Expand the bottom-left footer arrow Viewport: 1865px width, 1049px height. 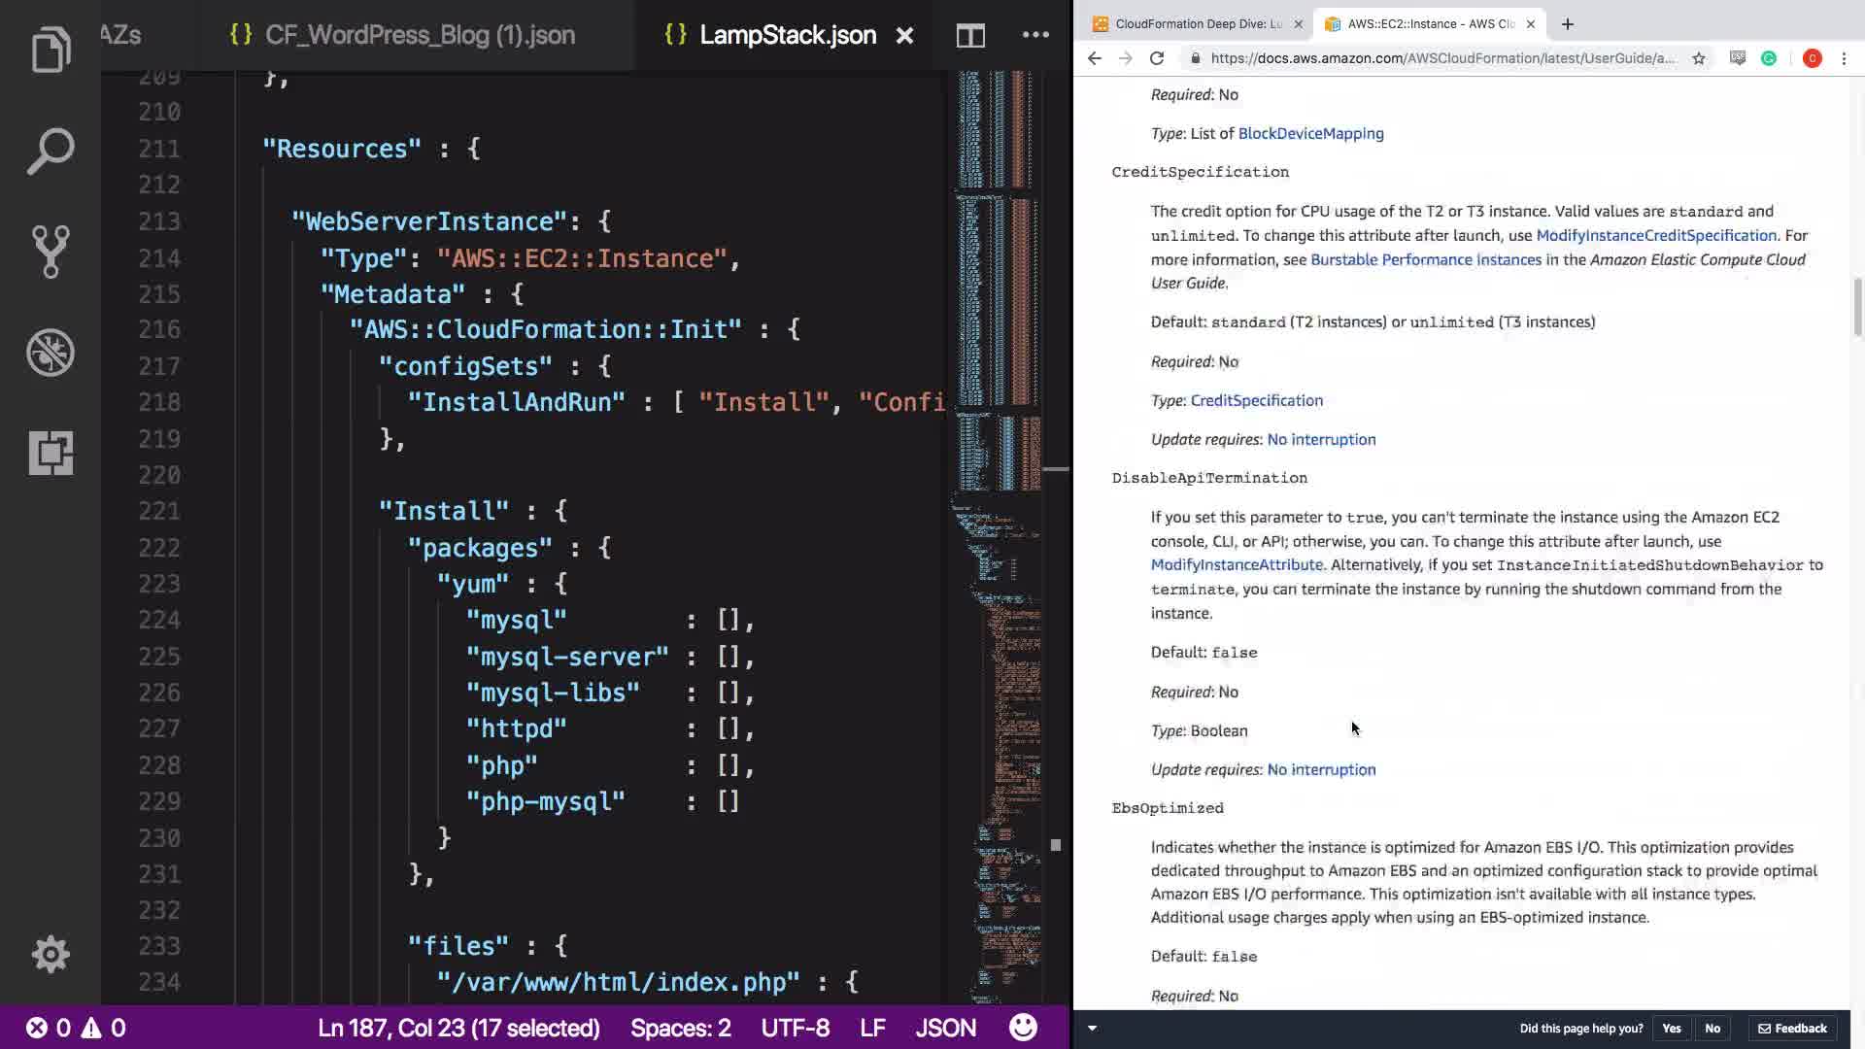(x=1092, y=1028)
